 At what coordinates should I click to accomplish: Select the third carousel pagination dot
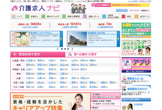pos(68,49)
